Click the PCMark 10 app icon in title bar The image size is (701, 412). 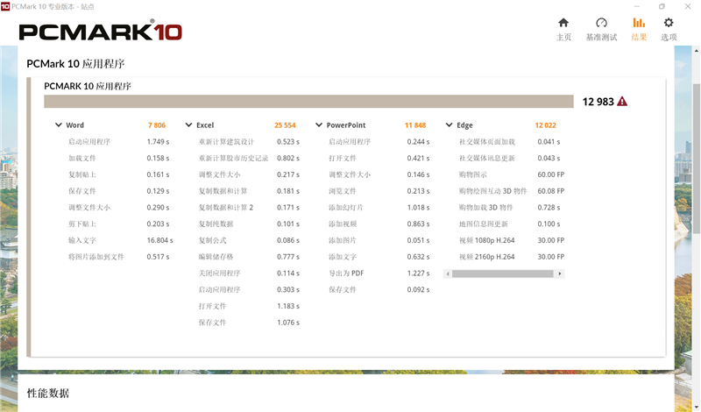5,6
